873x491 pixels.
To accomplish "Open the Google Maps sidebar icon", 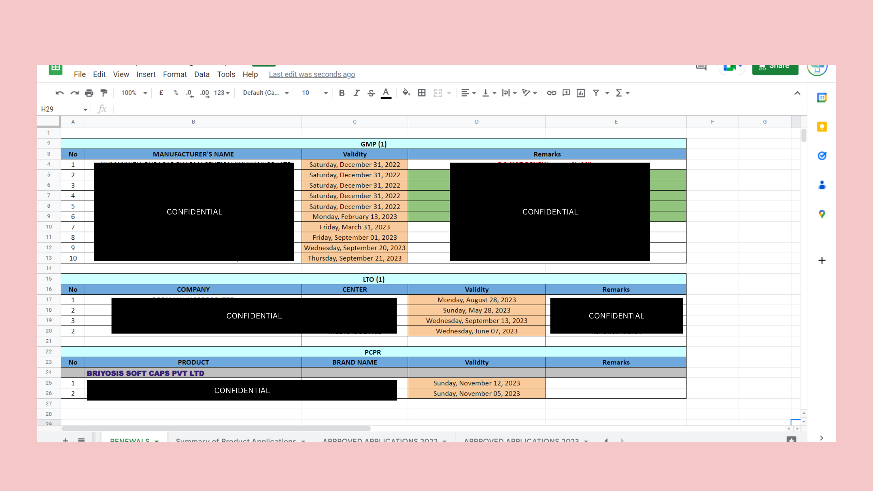I will (x=822, y=214).
